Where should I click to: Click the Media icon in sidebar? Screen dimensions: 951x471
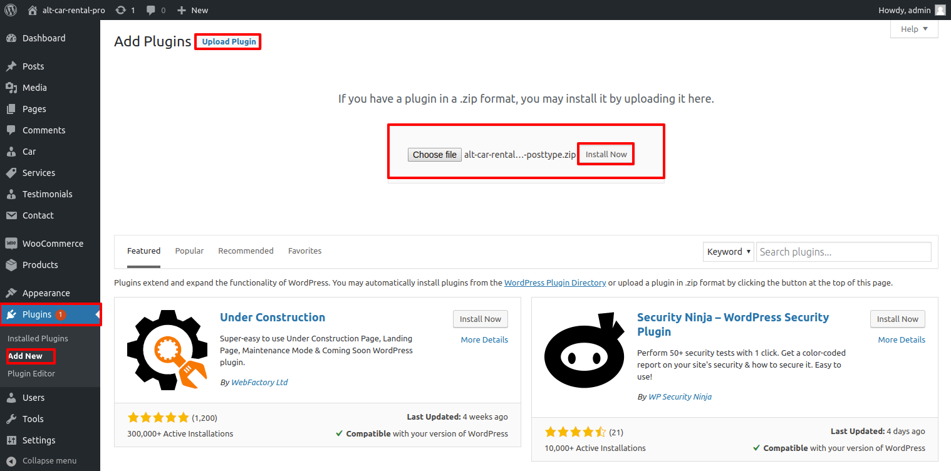click(11, 88)
